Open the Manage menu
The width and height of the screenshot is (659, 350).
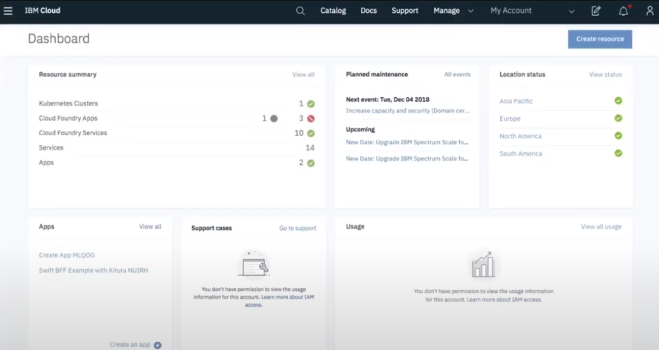coord(446,11)
